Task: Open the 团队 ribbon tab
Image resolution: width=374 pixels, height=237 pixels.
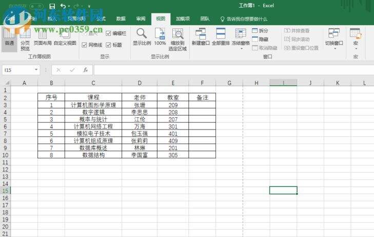Action: [x=205, y=19]
